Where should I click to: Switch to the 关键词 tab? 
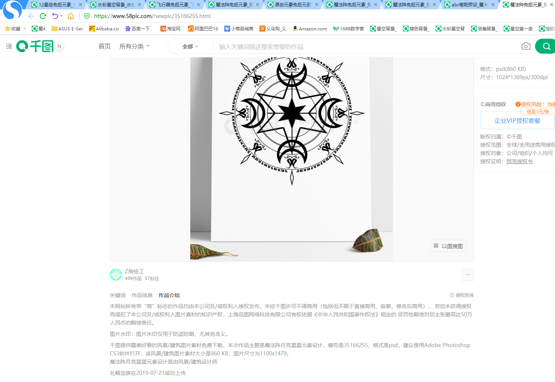[x=118, y=295]
